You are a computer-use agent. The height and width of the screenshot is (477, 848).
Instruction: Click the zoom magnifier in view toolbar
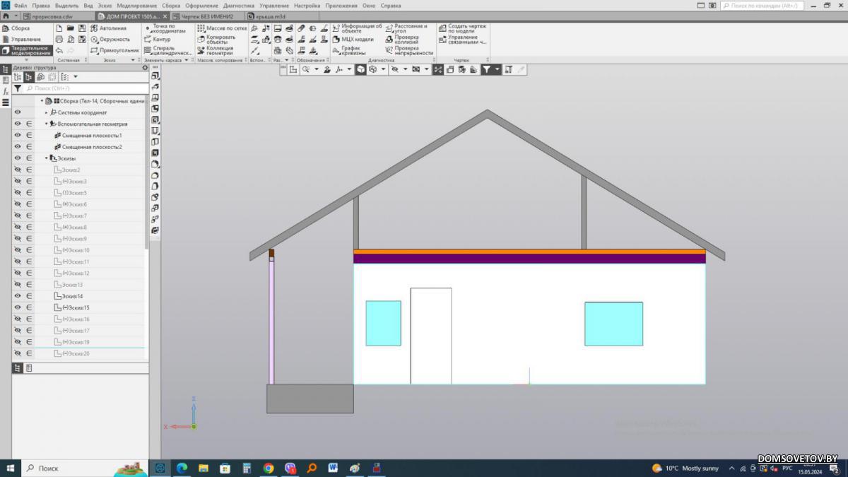(x=305, y=69)
